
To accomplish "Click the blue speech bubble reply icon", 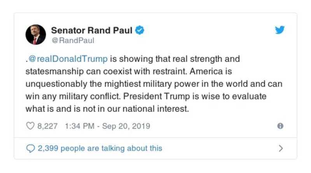I will [x=30, y=148].
